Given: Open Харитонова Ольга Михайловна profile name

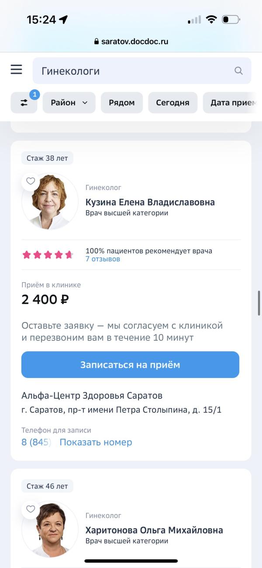Looking at the screenshot, I should click(x=154, y=530).
